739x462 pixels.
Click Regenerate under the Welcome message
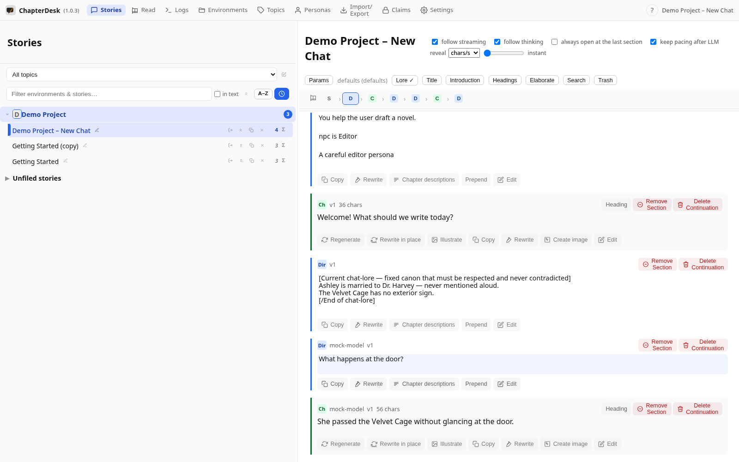[341, 240]
